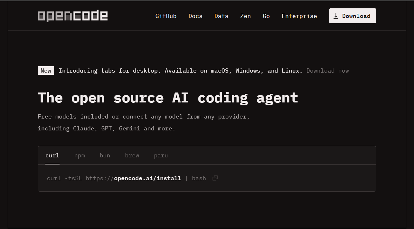Viewport: 414px width, 229px height.
Task: Click the Introducing tabs for desktop announcement
Action: [181, 71]
